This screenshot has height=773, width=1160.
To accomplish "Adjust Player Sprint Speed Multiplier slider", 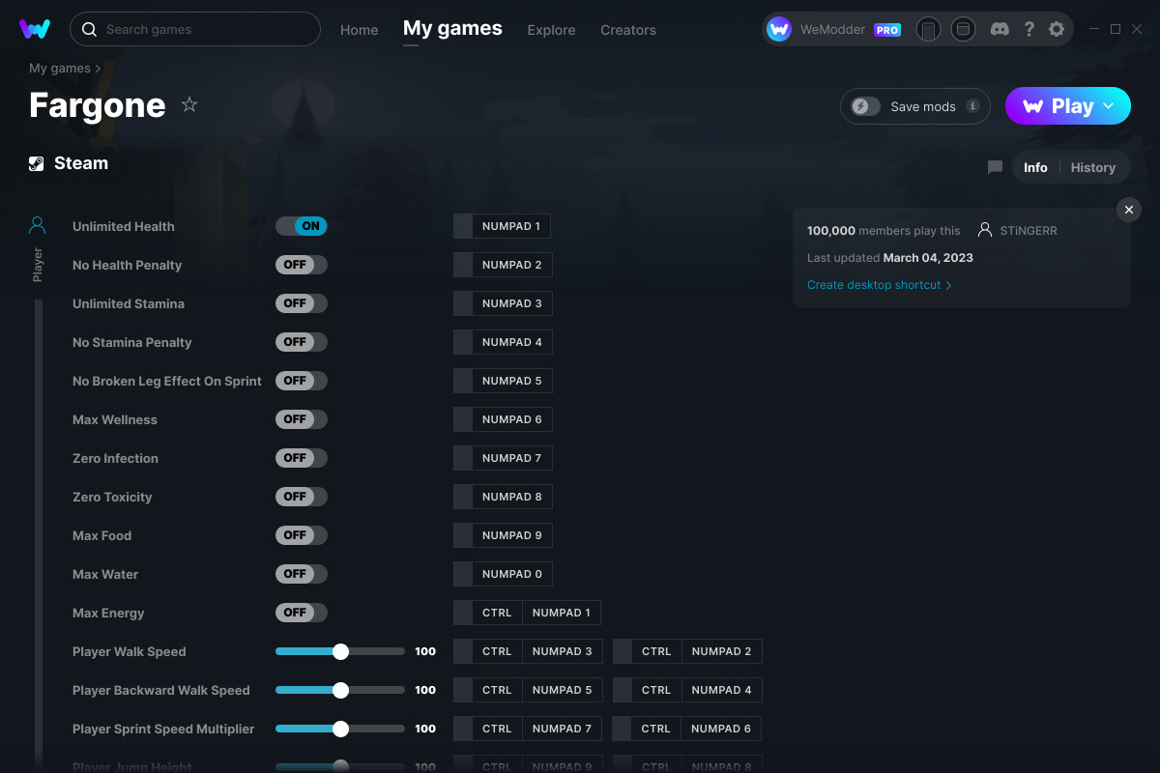I will tap(340, 729).
